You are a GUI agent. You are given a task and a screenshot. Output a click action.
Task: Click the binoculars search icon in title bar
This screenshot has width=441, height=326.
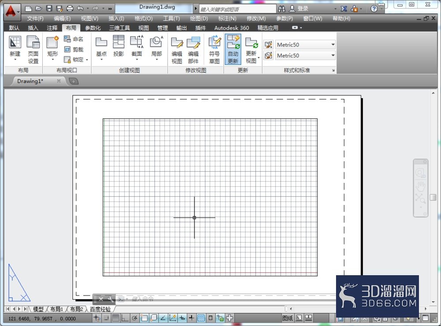(281, 9)
